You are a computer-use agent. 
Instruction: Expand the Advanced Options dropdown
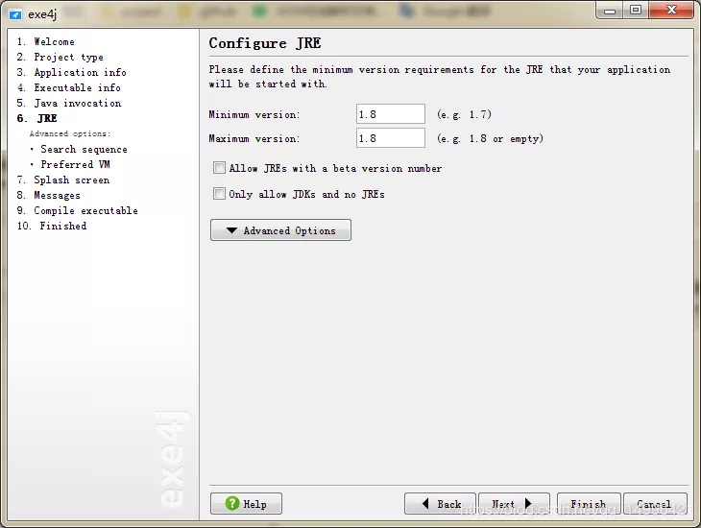click(x=280, y=230)
